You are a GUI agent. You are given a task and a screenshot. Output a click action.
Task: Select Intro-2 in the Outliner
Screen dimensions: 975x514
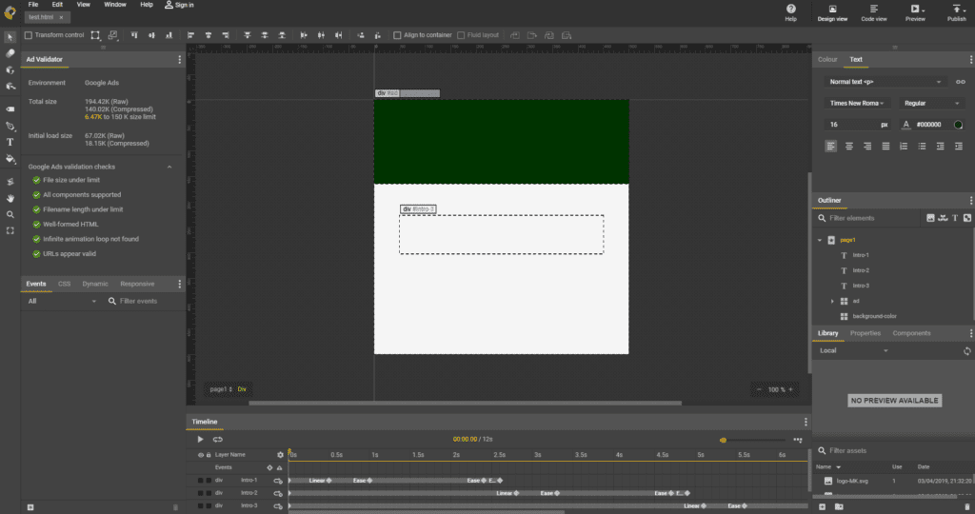pyautogui.click(x=861, y=271)
